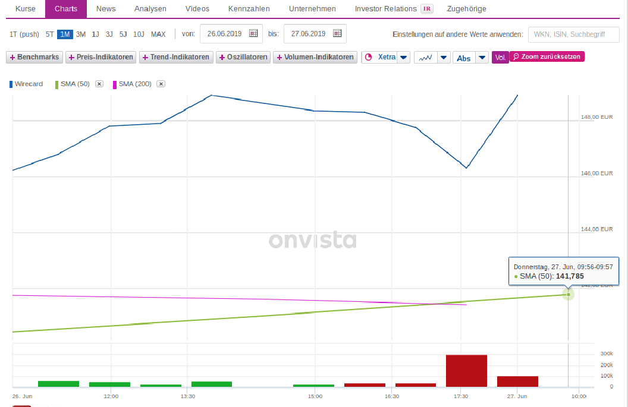The image size is (628, 407).
Task: Select the 1M time range
Action: [x=65, y=34]
